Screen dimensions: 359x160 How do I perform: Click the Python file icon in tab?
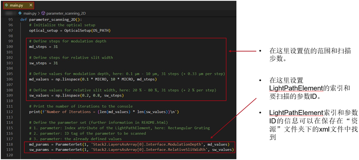(x=6, y=5)
